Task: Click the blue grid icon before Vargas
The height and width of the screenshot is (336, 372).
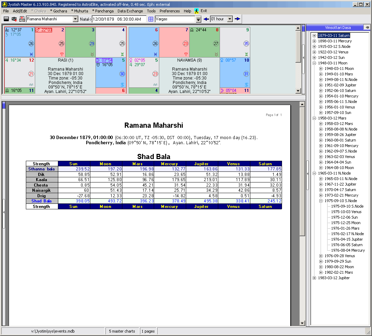Action: (151, 19)
